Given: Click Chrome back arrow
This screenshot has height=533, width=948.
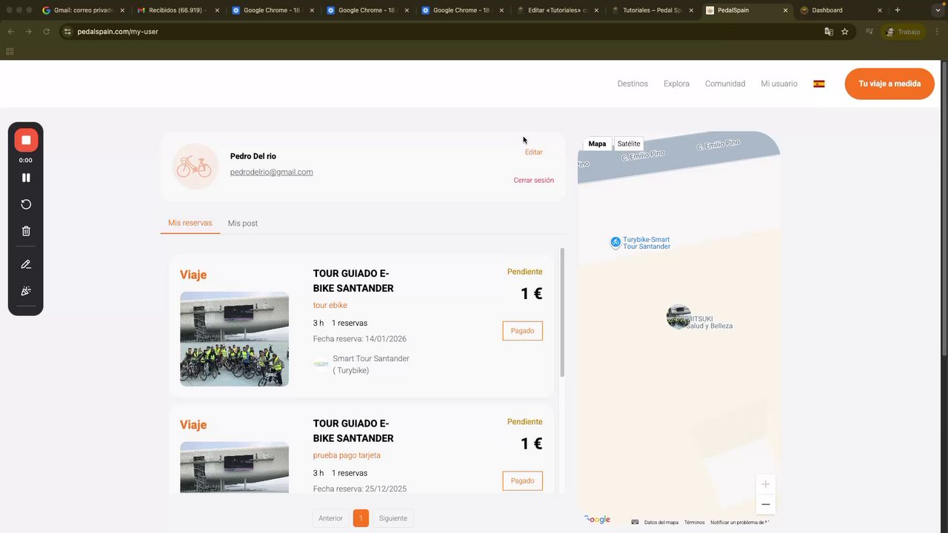Looking at the screenshot, I should 10,32.
